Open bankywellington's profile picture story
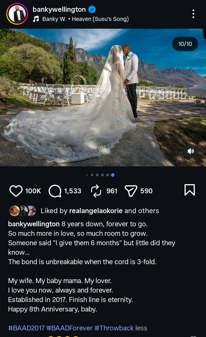Image resolution: width=206 pixels, height=337 pixels. [17, 14]
